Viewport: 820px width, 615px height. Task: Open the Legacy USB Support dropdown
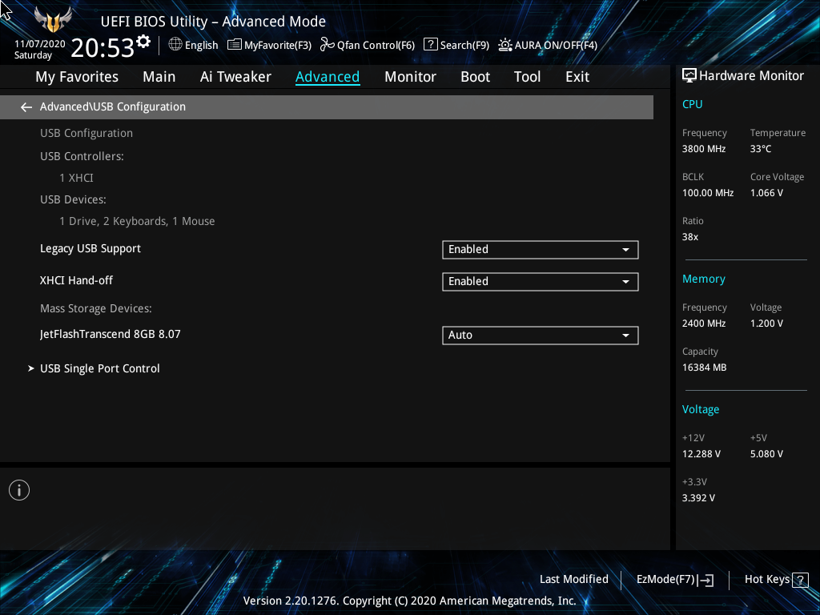click(541, 250)
